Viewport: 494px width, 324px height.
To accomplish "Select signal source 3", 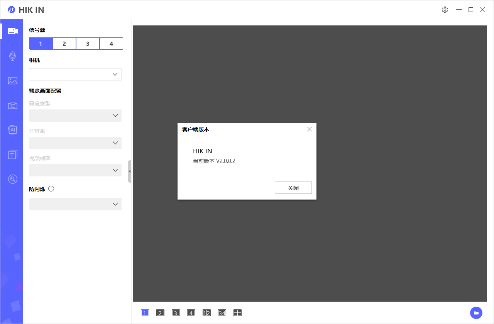I will point(88,44).
